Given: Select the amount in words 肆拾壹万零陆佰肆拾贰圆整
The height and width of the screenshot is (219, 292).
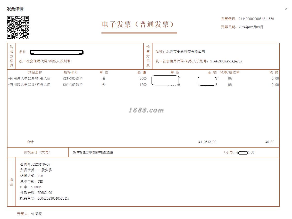Looking at the screenshot, I should pos(95,152).
